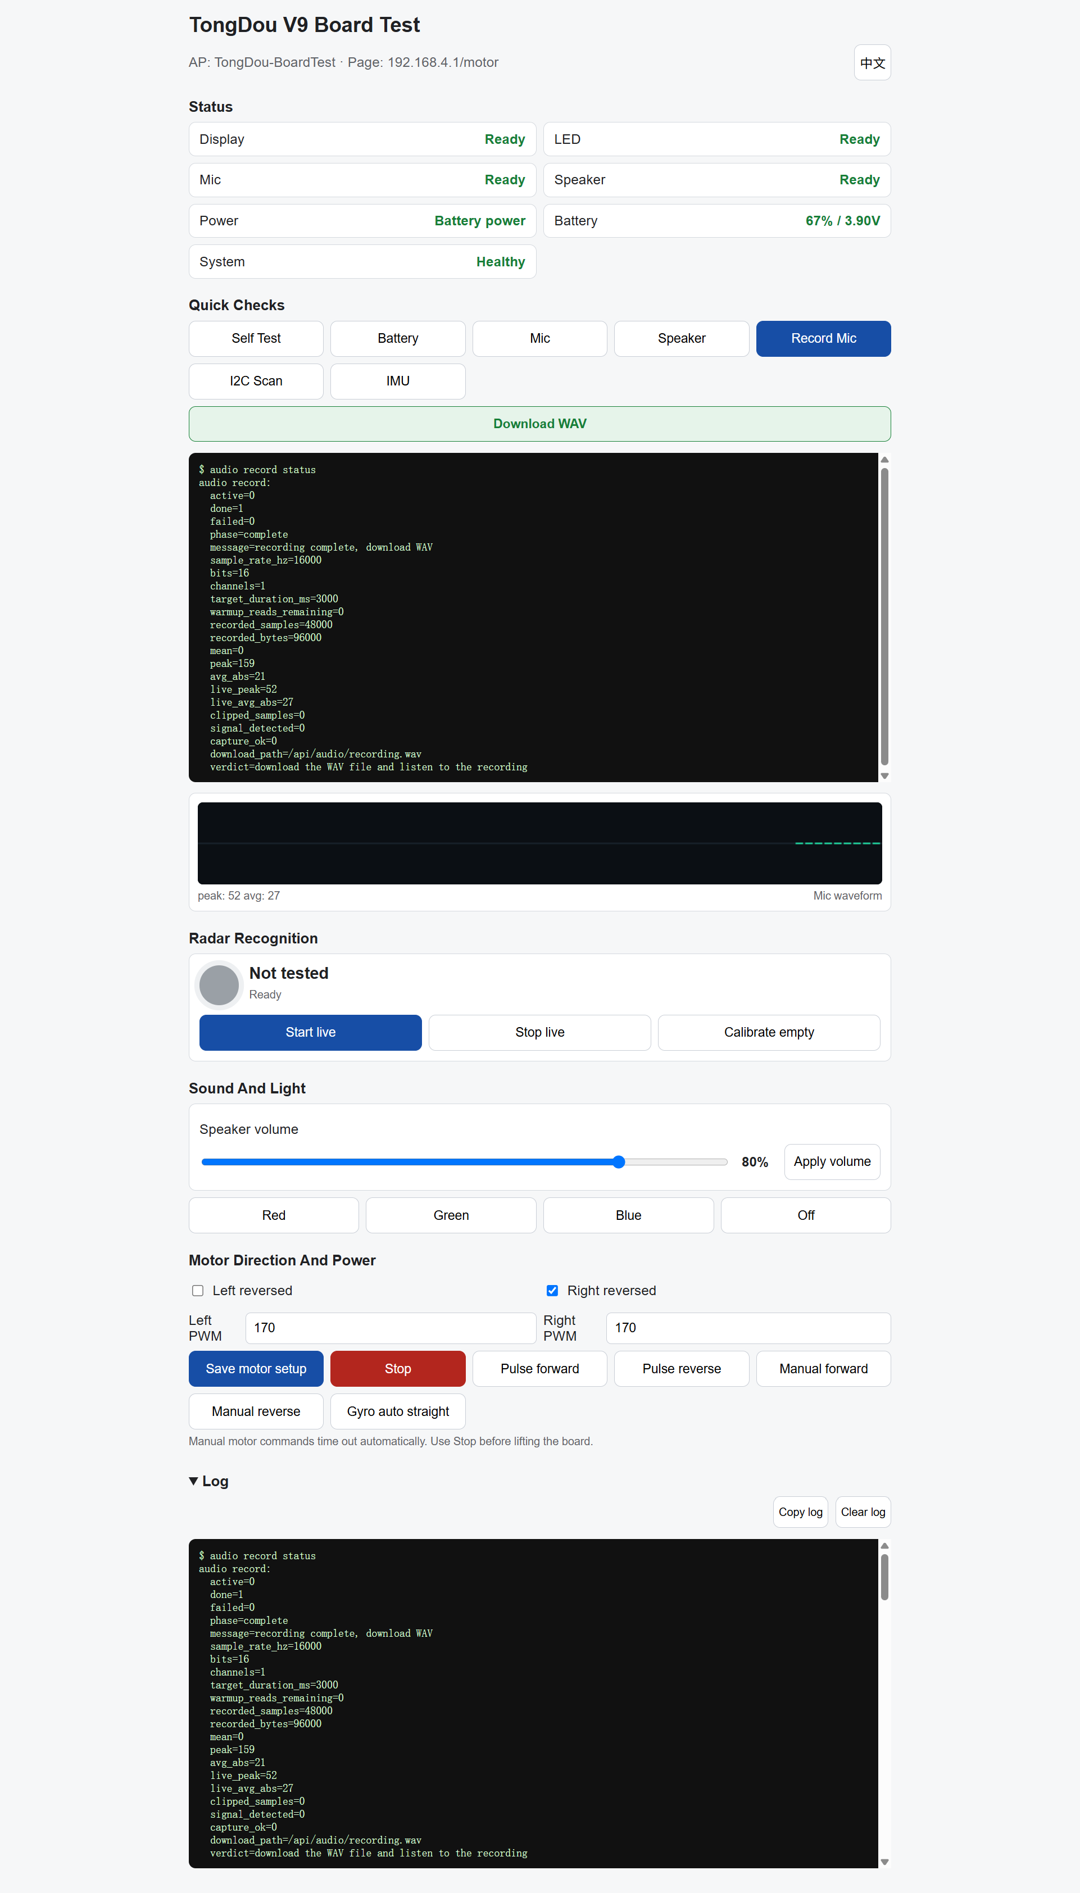Start the Record Mic check
Image resolution: width=1080 pixels, height=1893 pixels.
pyautogui.click(x=823, y=338)
